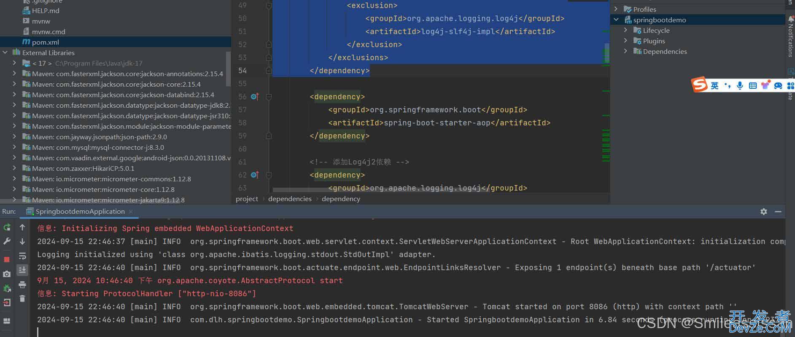Click the 'Starting ProtocolHandler' log line
795x337 pixels.
(x=146, y=294)
